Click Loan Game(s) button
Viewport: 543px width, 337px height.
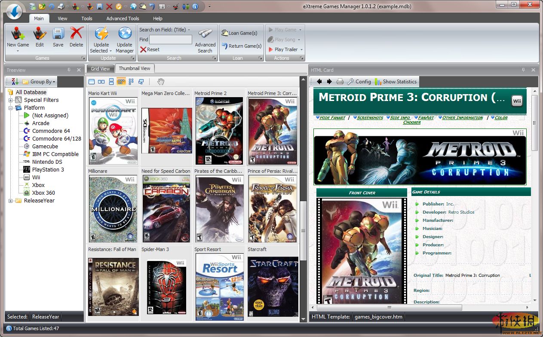[239, 33]
